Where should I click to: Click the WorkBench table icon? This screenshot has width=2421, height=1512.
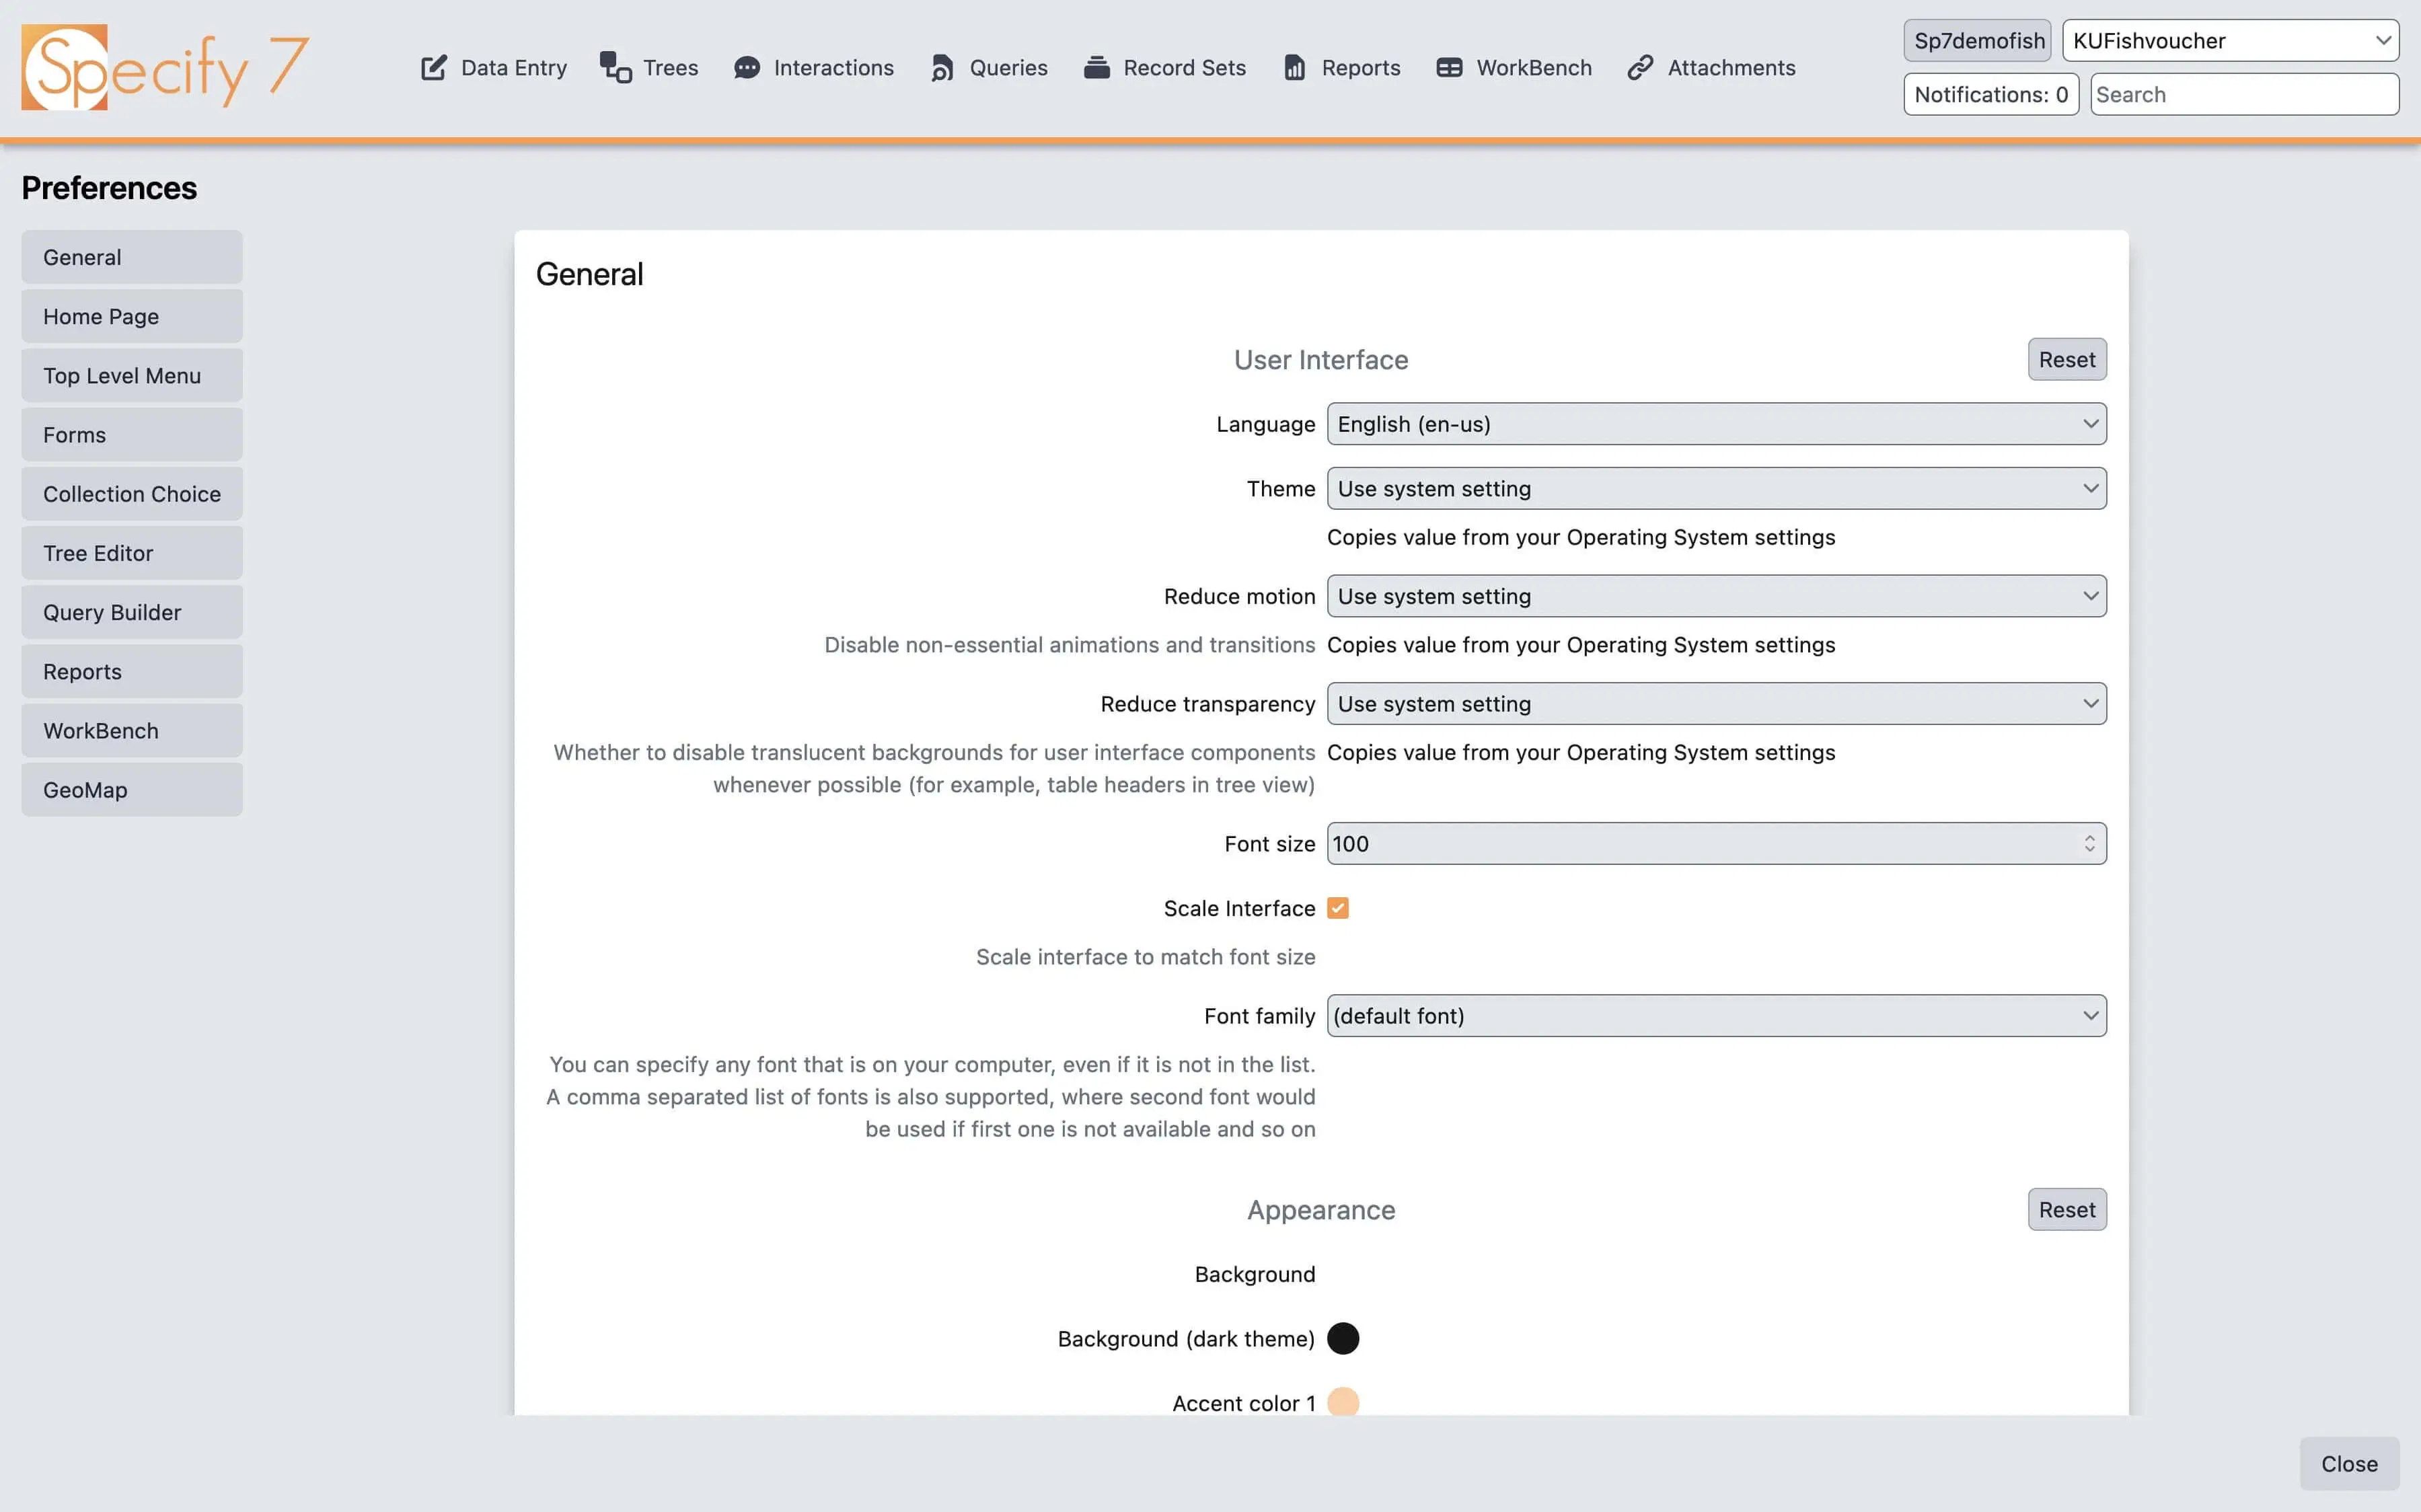coord(1449,68)
